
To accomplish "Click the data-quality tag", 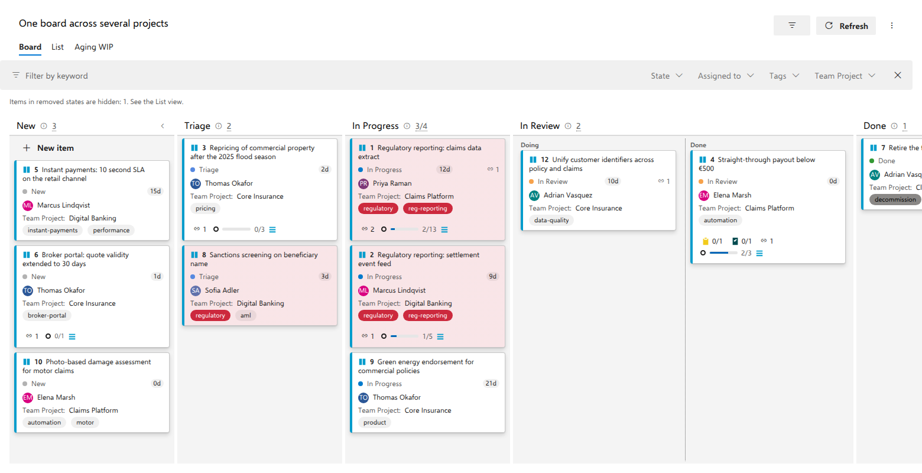I will [551, 220].
